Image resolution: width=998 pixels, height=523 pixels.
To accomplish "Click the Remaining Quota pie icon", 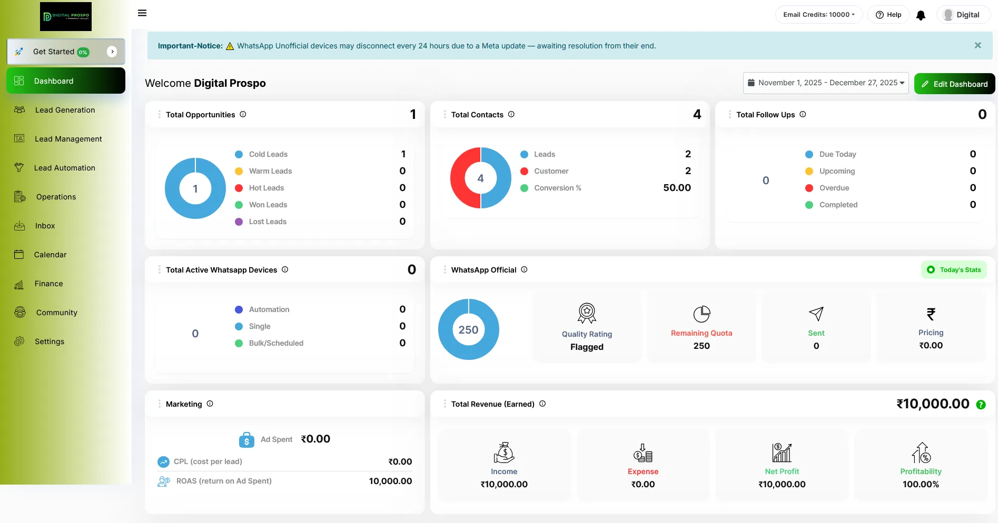I will pyautogui.click(x=701, y=314).
